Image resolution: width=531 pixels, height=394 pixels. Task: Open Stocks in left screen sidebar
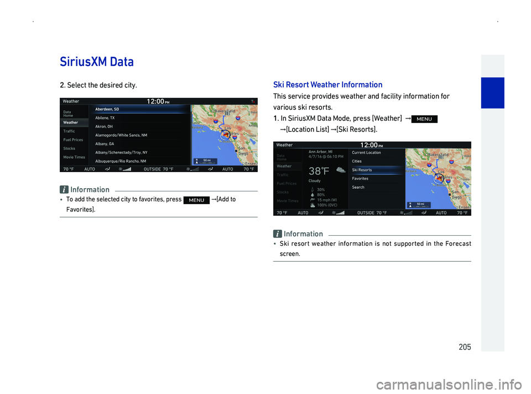coord(74,148)
